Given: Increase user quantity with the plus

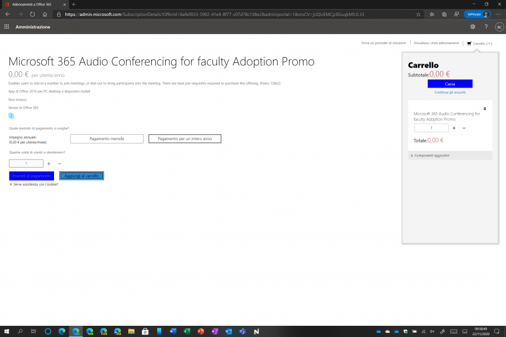Looking at the screenshot, I should pos(49,164).
